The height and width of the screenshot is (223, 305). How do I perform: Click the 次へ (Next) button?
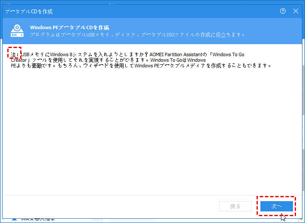pos(277,206)
